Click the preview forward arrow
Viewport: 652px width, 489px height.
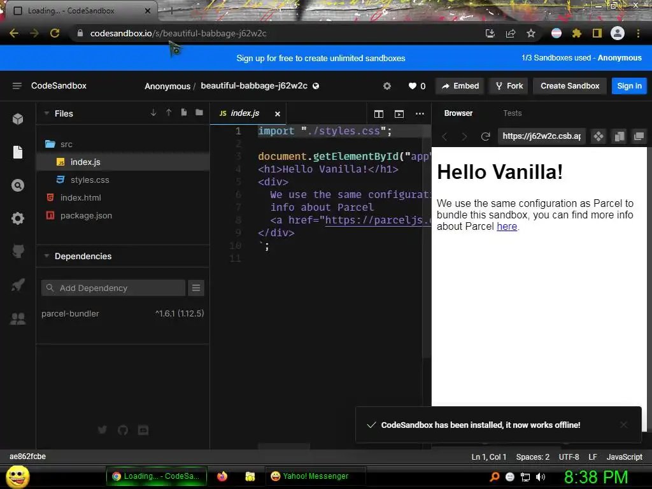pyautogui.click(x=464, y=136)
